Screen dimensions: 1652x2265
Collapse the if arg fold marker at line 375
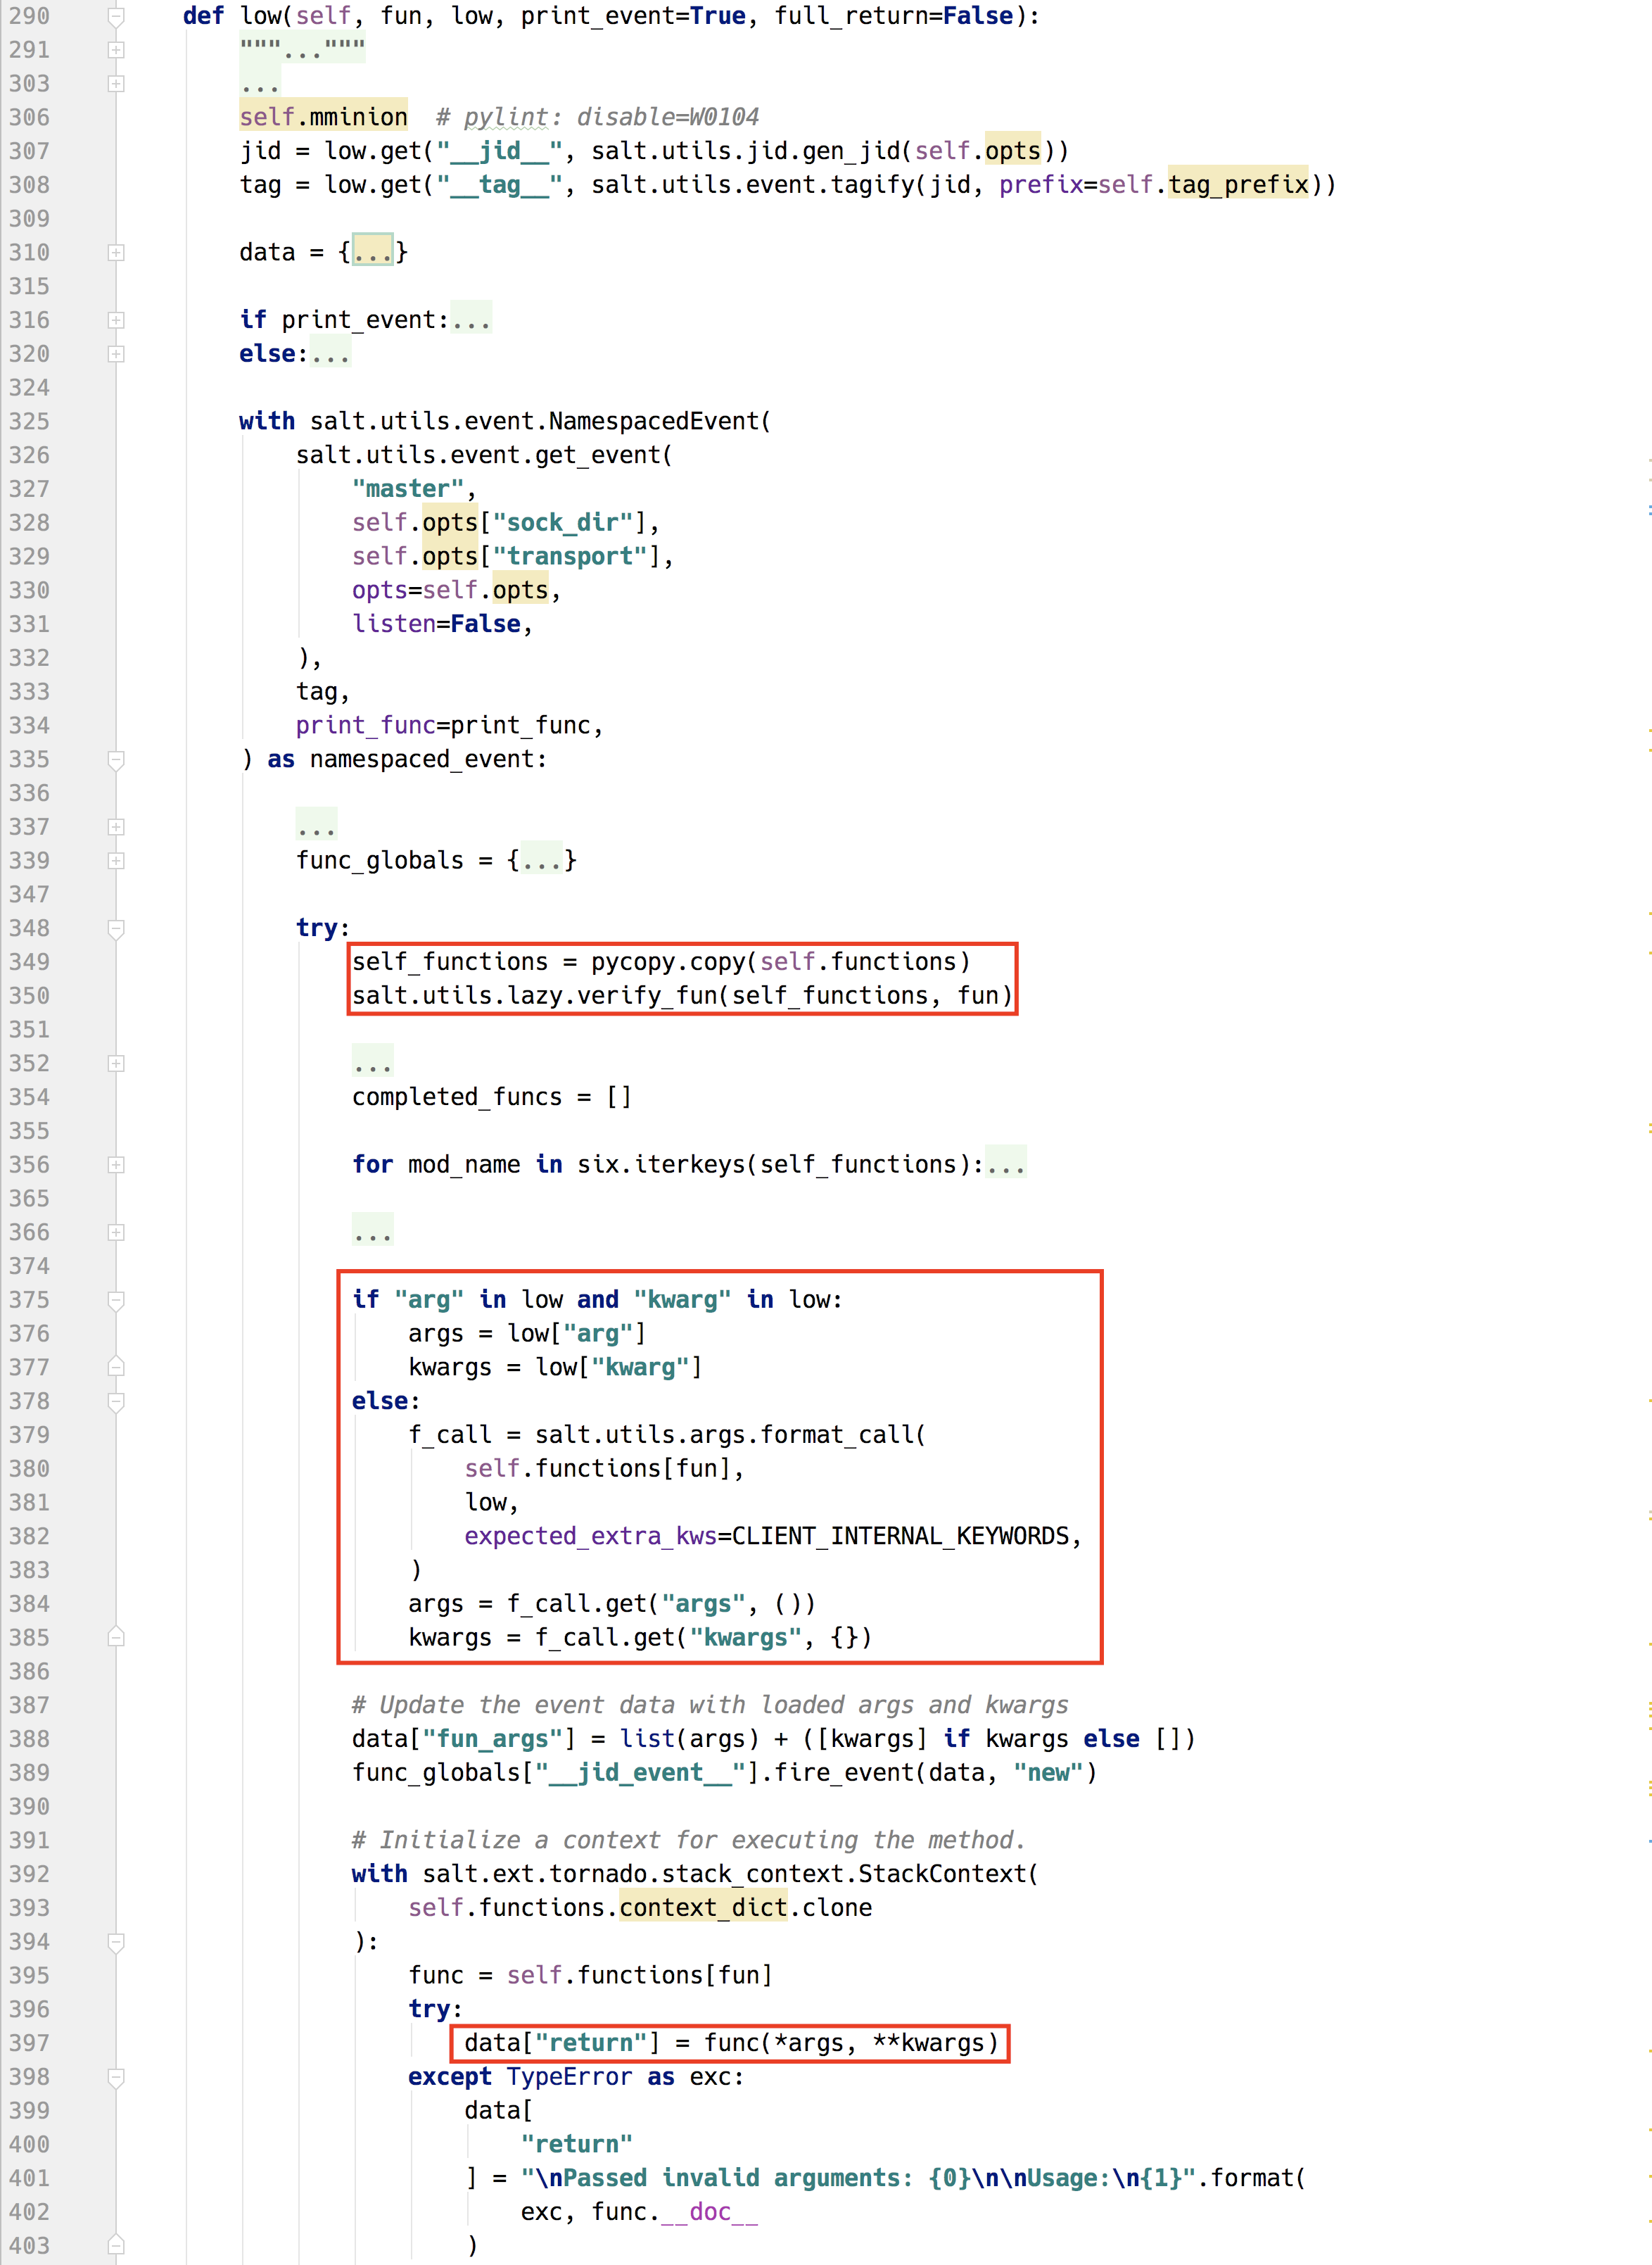tap(115, 1299)
